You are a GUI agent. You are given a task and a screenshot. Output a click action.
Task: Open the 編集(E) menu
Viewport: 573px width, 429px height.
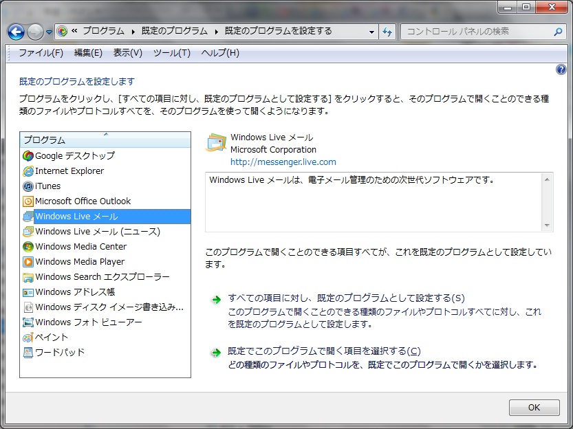click(x=88, y=53)
